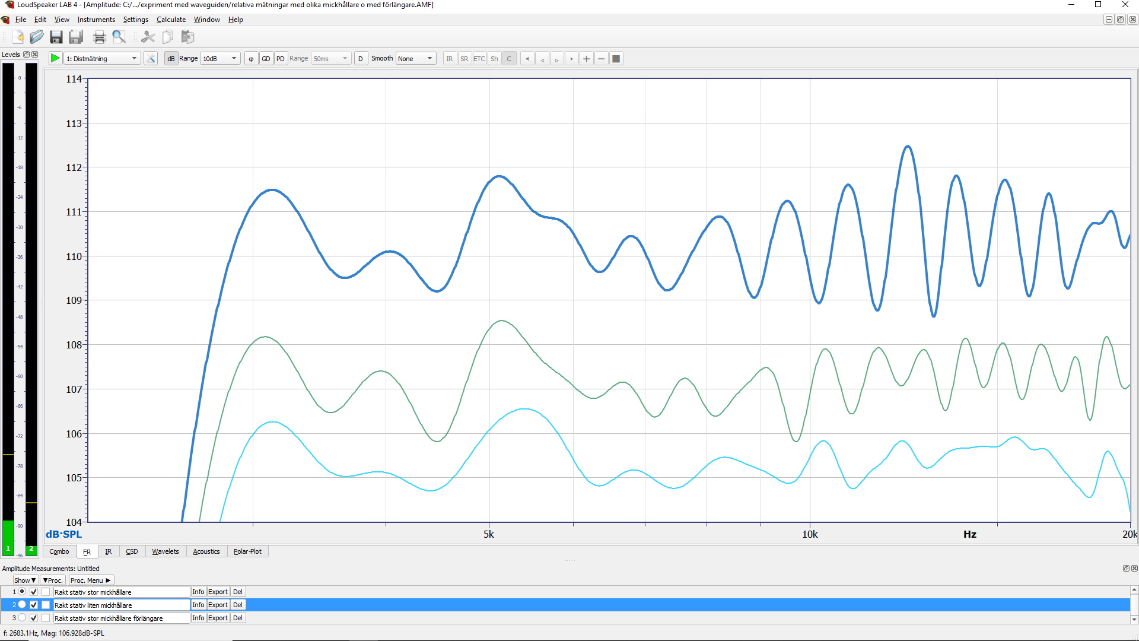Click Export for Rakt stativ liten mickhållare
The width and height of the screenshot is (1139, 641).
click(218, 605)
